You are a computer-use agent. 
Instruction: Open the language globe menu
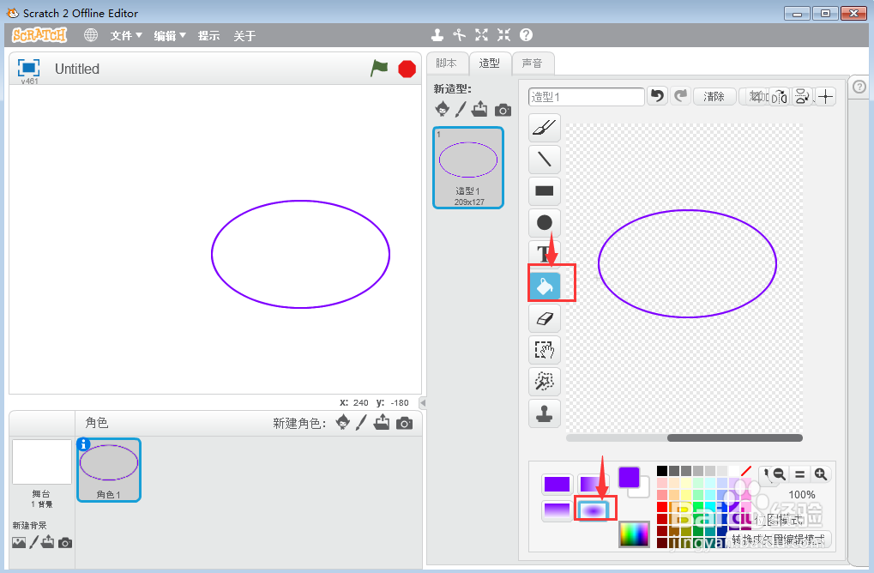(x=90, y=35)
